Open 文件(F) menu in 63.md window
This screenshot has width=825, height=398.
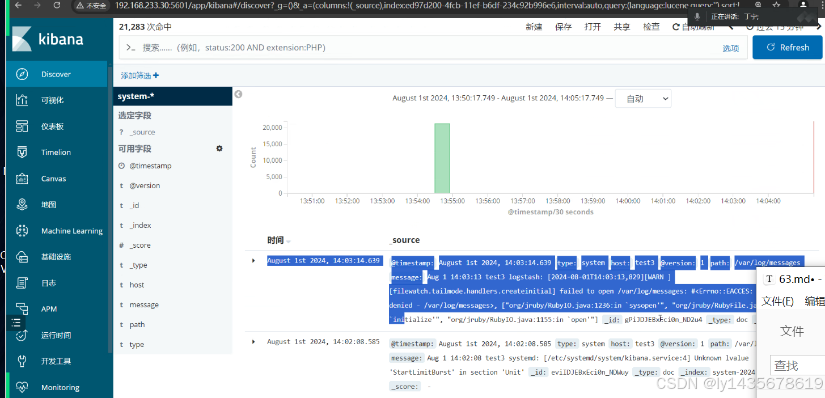point(777,301)
